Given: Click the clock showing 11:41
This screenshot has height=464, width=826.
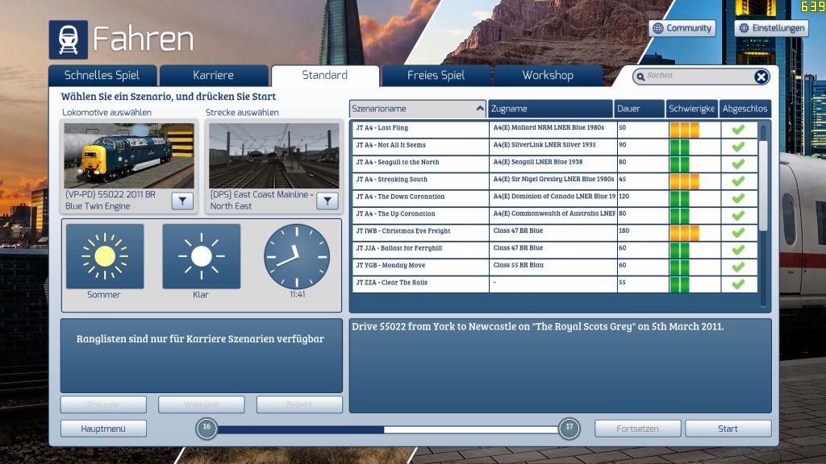Looking at the screenshot, I should click(x=297, y=256).
